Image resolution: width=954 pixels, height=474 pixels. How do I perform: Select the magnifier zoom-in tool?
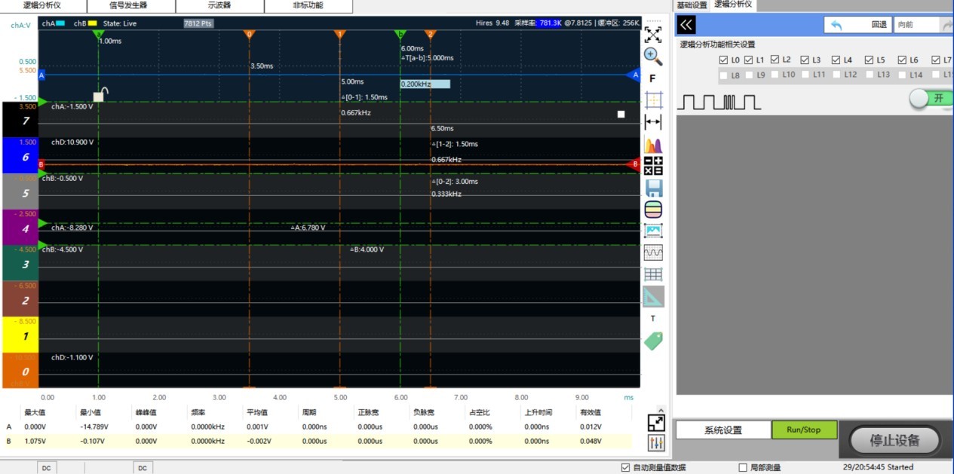point(653,56)
